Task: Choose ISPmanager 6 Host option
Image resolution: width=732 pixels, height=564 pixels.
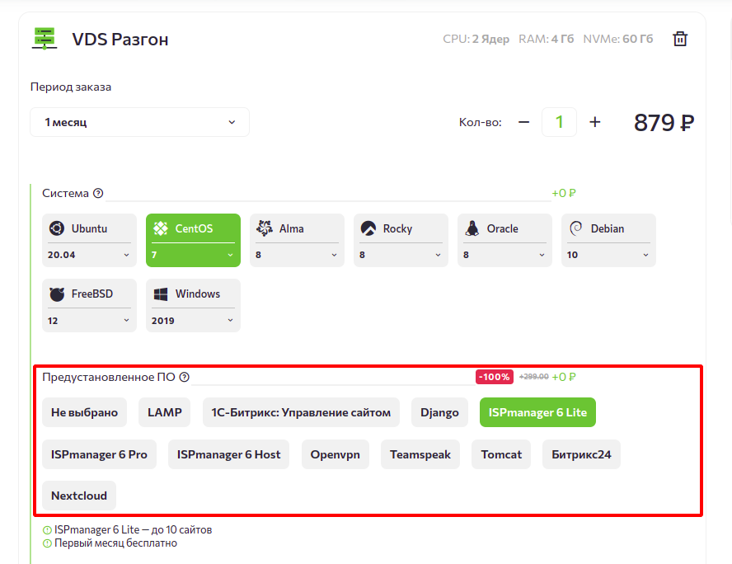Action: tap(229, 454)
